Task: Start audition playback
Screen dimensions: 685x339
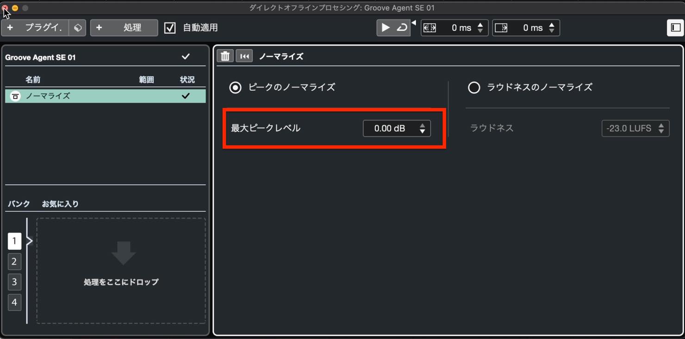Action: click(x=385, y=28)
